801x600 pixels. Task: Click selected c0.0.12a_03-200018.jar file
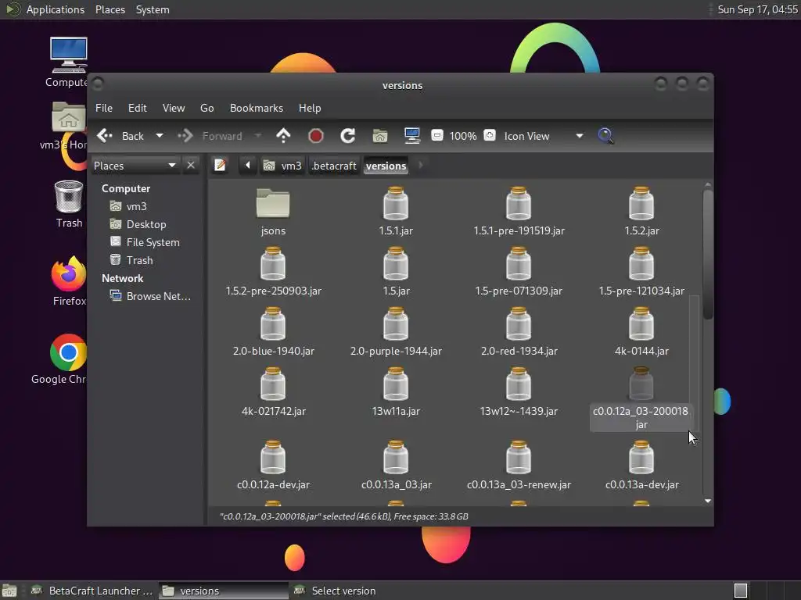tap(641, 399)
